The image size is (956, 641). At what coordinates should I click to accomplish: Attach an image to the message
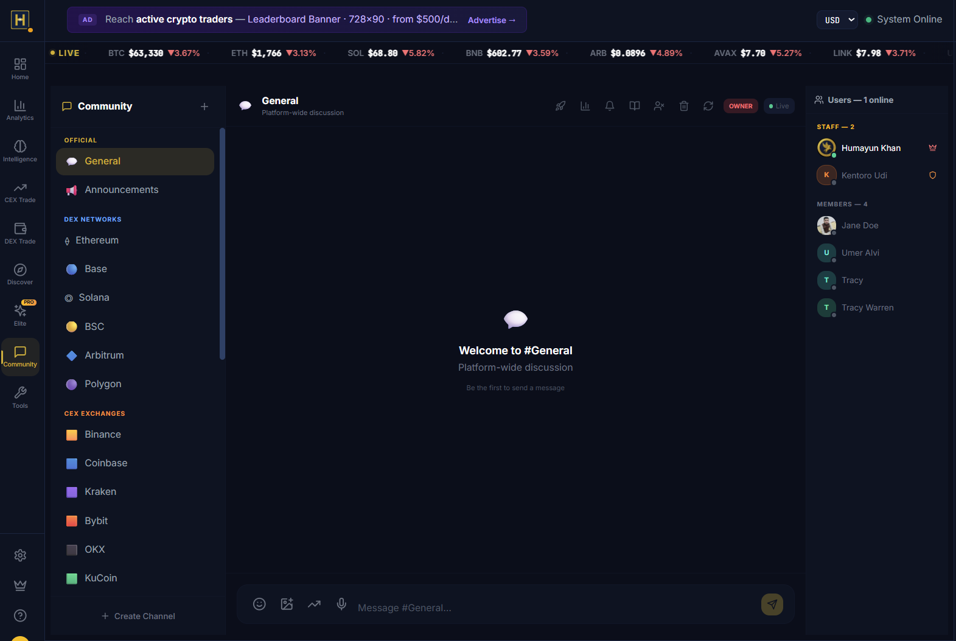(x=287, y=604)
